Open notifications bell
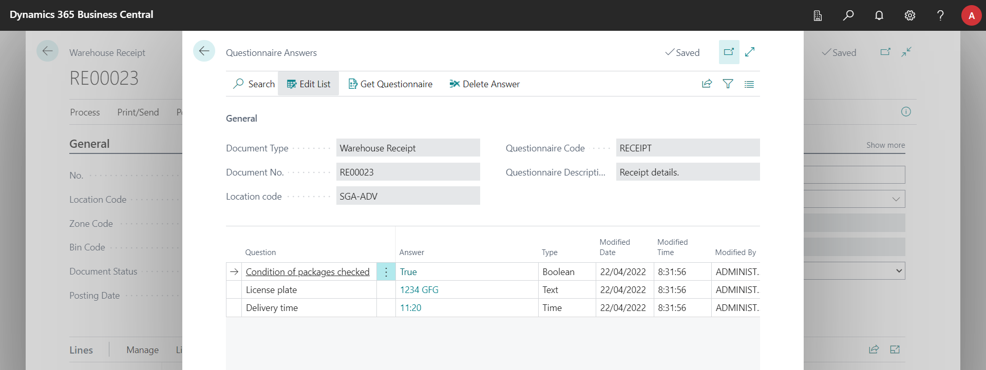Screen dimensions: 986x370 [x=879, y=15]
